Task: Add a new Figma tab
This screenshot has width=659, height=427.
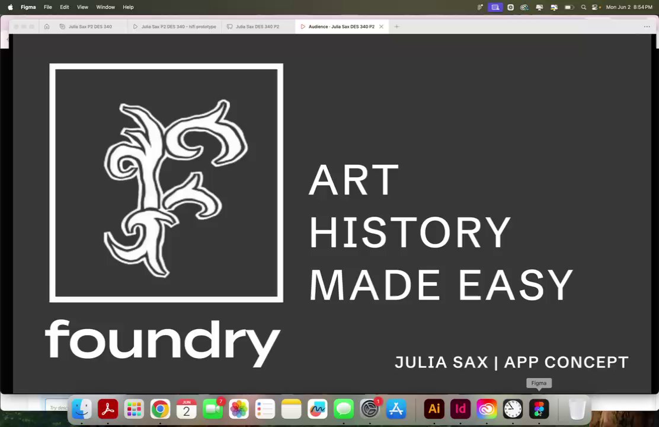Action: [x=396, y=27]
